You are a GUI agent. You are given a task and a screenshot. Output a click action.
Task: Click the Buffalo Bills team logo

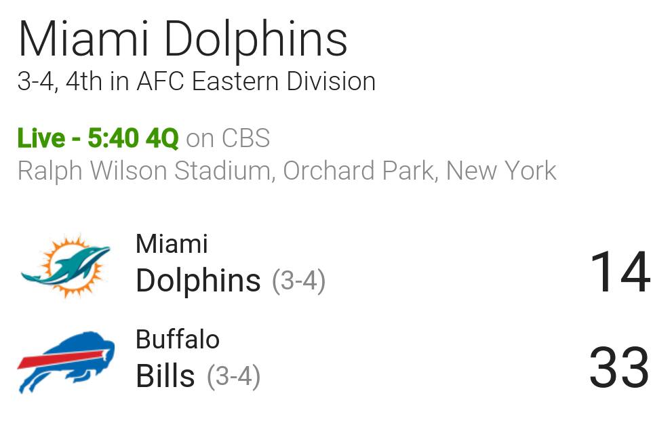[66, 361]
